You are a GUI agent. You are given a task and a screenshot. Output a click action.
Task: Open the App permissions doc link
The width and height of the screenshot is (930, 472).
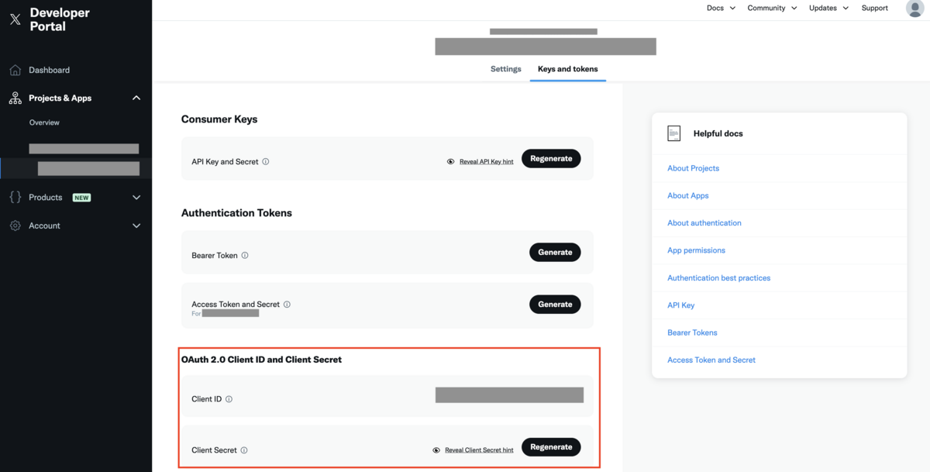pyautogui.click(x=697, y=250)
